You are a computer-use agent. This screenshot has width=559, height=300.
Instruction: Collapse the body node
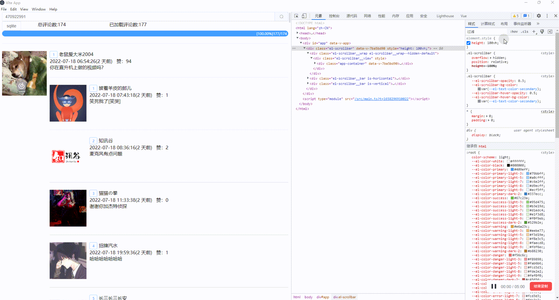pos(297,38)
